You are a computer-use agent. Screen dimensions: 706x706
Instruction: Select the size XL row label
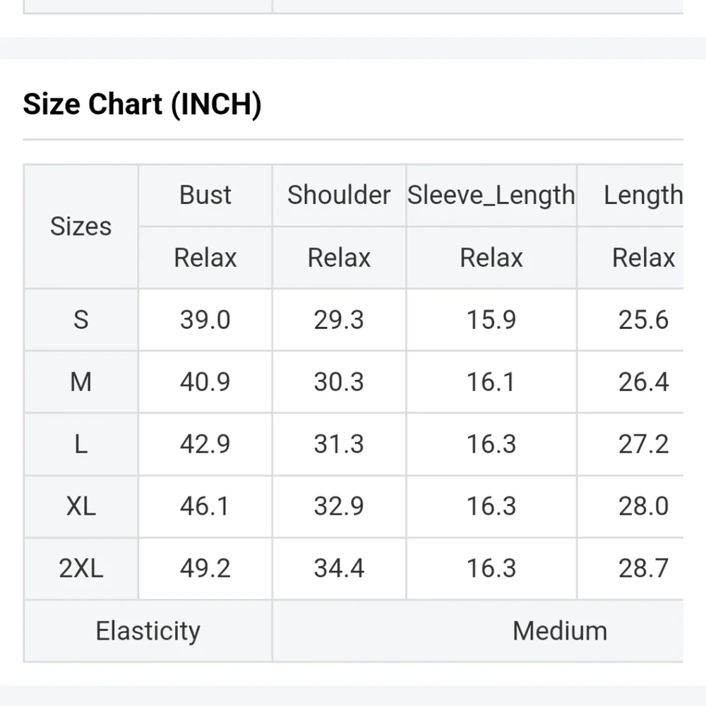coord(80,506)
